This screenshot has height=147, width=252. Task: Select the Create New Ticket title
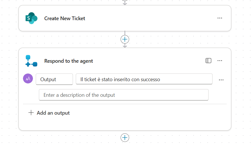pyautogui.click(x=65, y=18)
